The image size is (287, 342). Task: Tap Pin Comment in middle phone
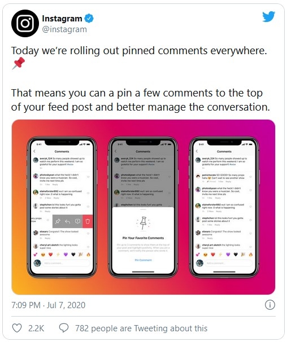click(x=143, y=260)
